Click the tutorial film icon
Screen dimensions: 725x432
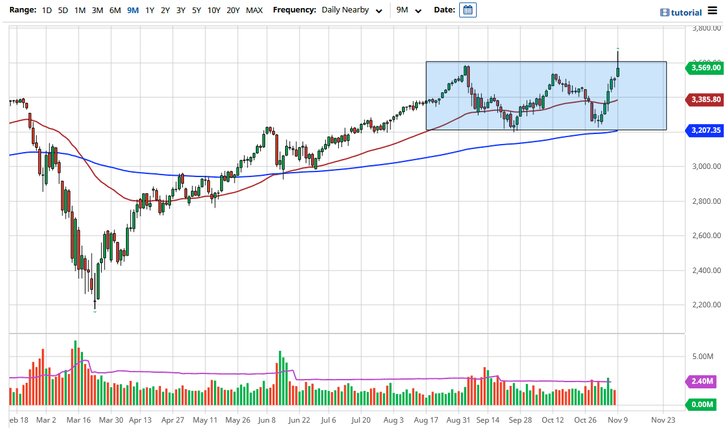point(663,12)
